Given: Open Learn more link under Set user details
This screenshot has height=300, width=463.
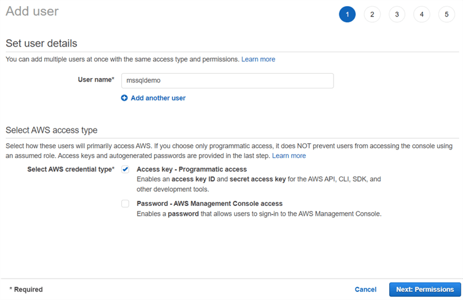Looking at the screenshot, I should point(258,59).
